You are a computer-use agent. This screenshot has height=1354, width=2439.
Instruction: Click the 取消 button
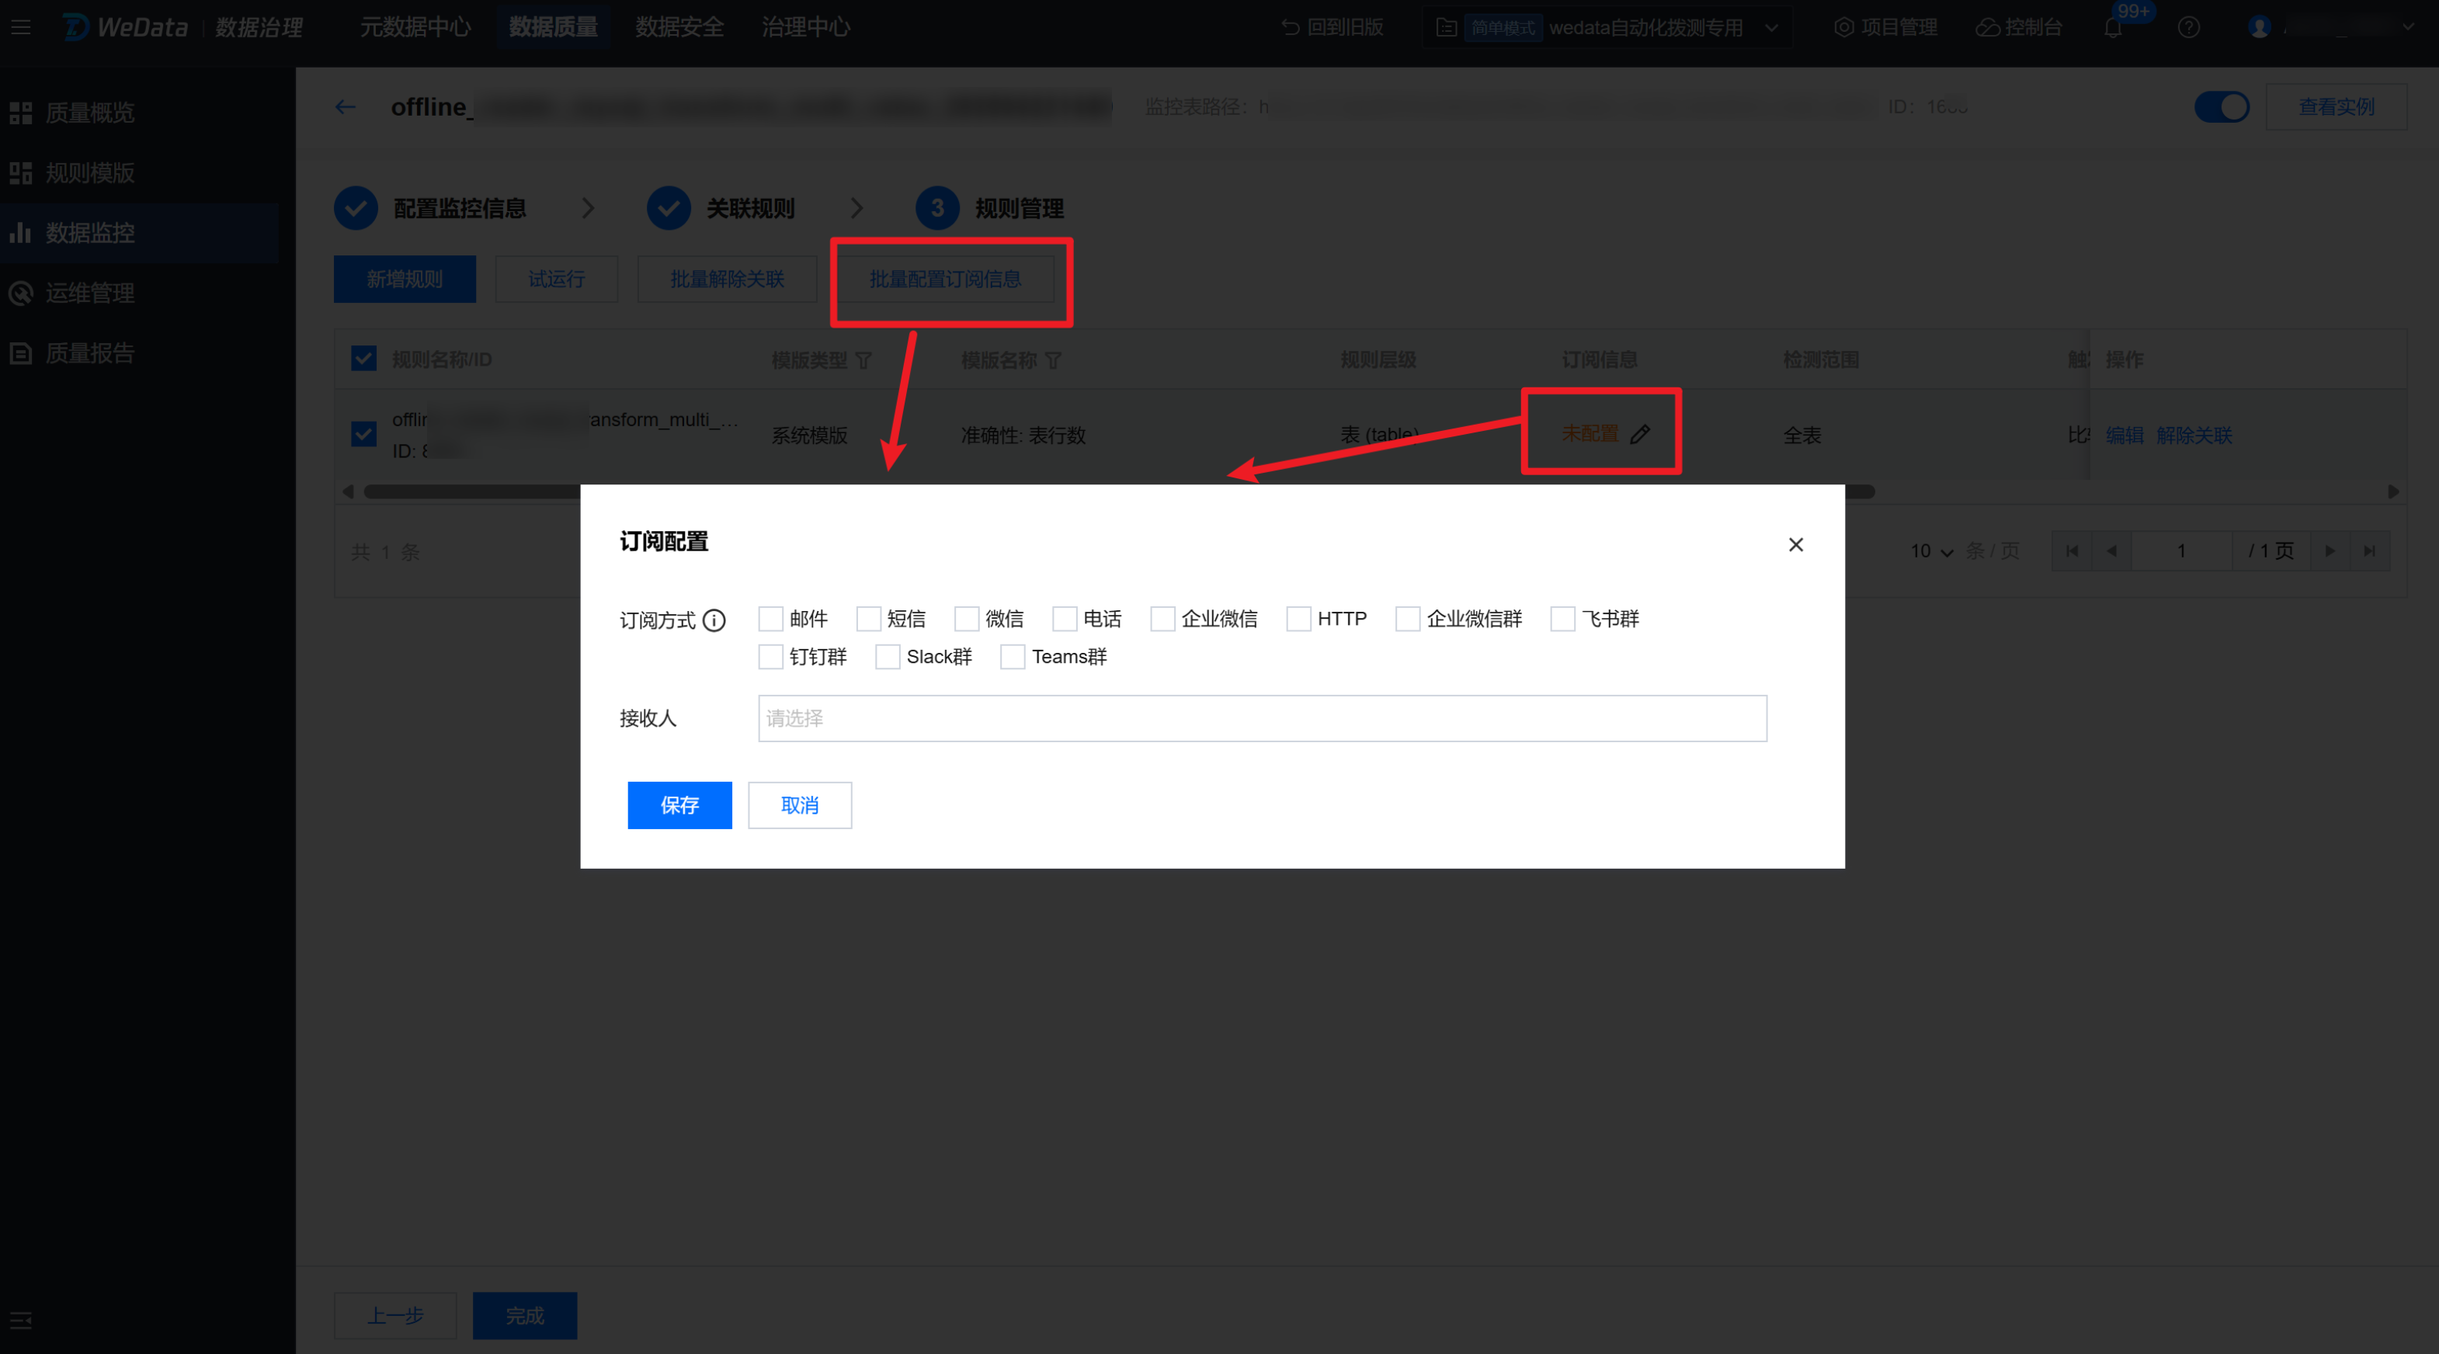pyautogui.click(x=800, y=805)
